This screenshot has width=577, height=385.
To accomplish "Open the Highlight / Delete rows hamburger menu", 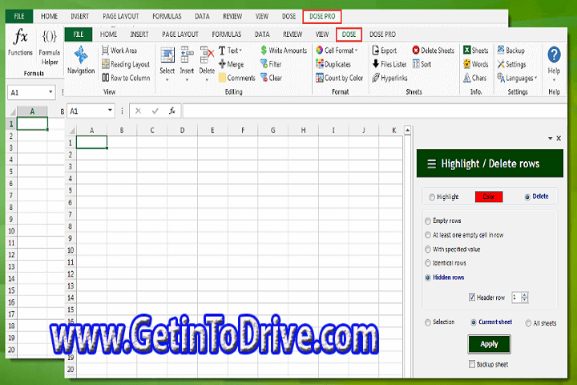I will tap(431, 164).
